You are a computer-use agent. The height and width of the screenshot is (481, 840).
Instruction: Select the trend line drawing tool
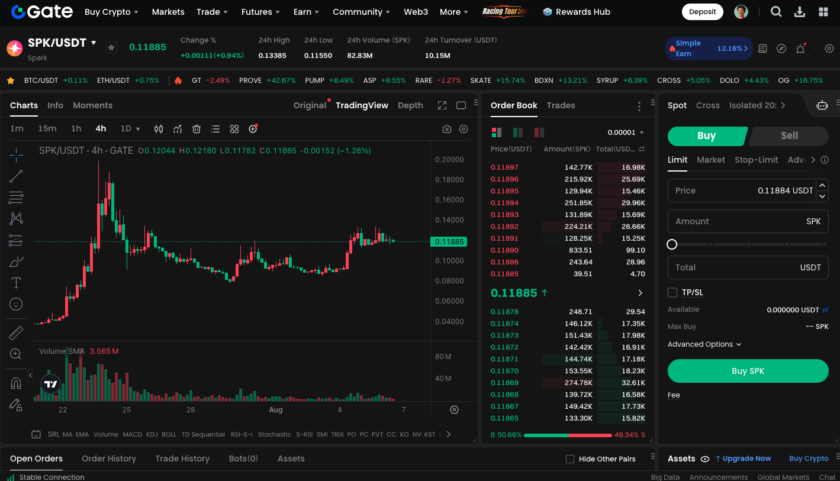(x=16, y=176)
